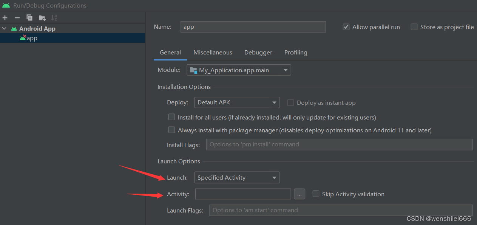Click the Android App type icon
477x225 pixels.
[13, 28]
